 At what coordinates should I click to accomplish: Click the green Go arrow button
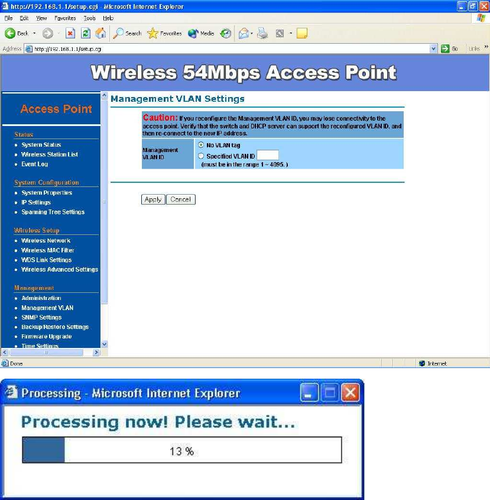pyautogui.click(x=445, y=49)
